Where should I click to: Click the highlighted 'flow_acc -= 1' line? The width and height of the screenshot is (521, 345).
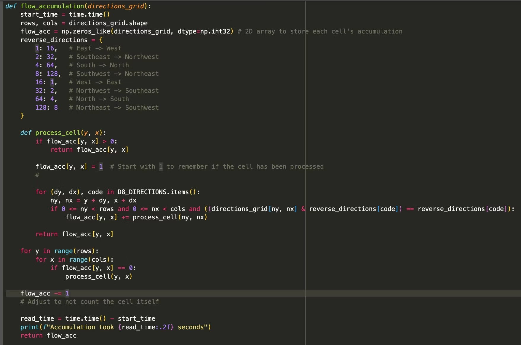(x=44, y=293)
